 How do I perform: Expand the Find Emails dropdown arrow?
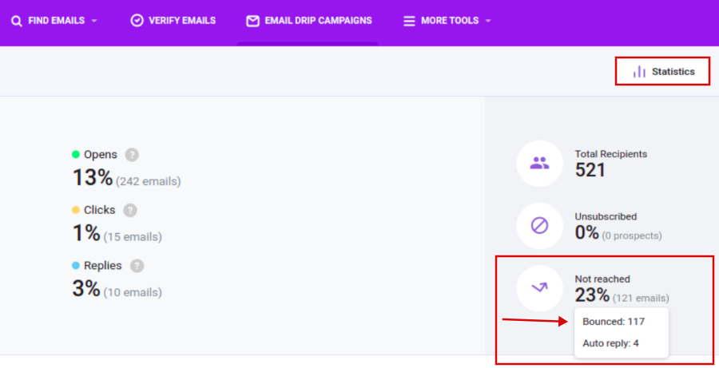tap(94, 21)
